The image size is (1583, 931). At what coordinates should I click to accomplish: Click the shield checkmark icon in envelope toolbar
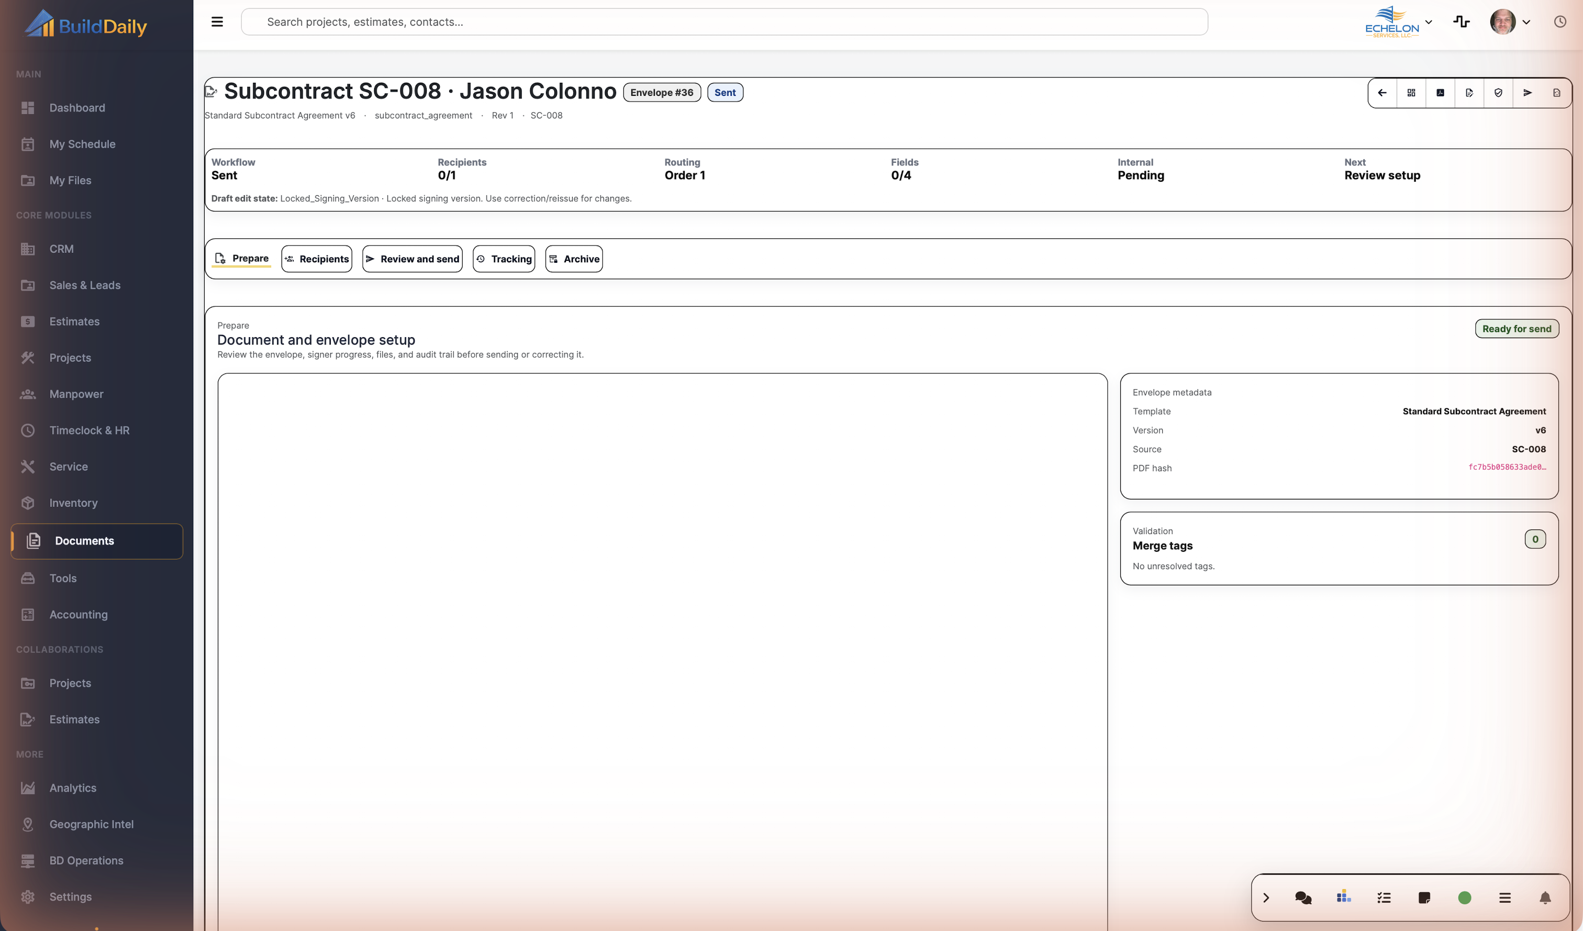1498,93
